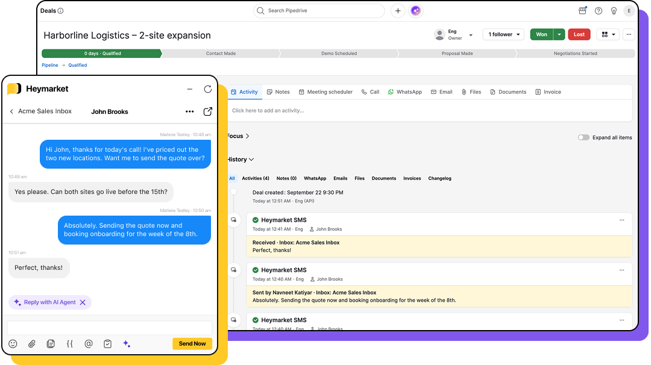Image resolution: width=651 pixels, height=365 pixels.
Task: Select the Contact Made pipeline stage
Action: tap(221, 54)
